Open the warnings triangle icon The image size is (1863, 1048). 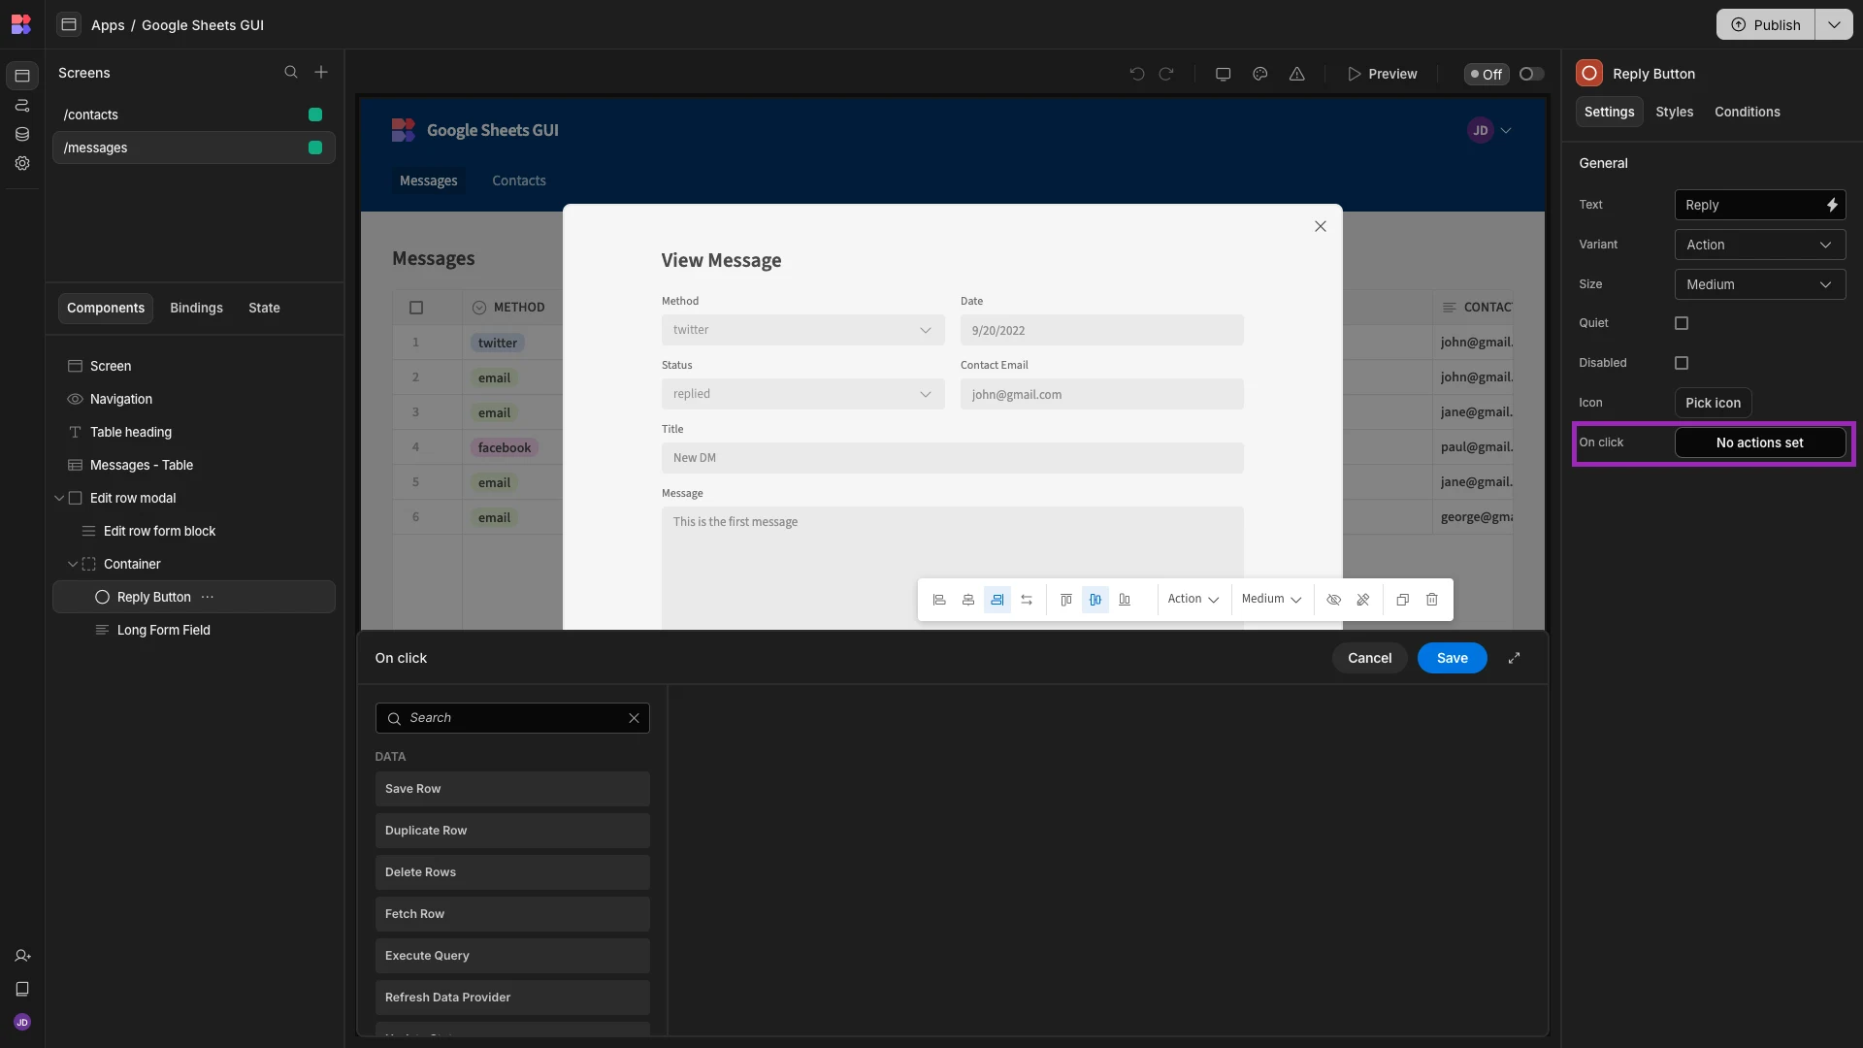point(1297,74)
